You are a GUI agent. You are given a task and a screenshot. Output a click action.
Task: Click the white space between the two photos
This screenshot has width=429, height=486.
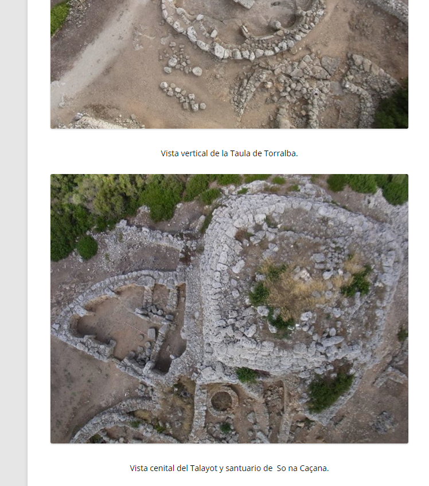tap(229, 167)
